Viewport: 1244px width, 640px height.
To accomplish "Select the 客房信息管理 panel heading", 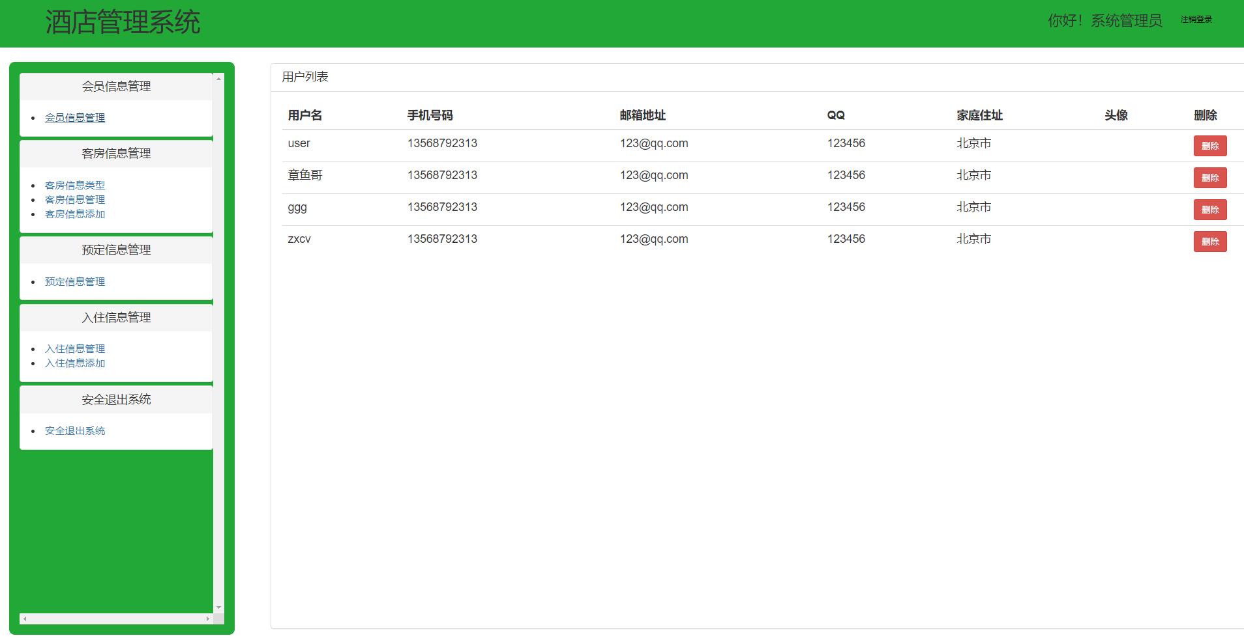I will click(x=116, y=154).
